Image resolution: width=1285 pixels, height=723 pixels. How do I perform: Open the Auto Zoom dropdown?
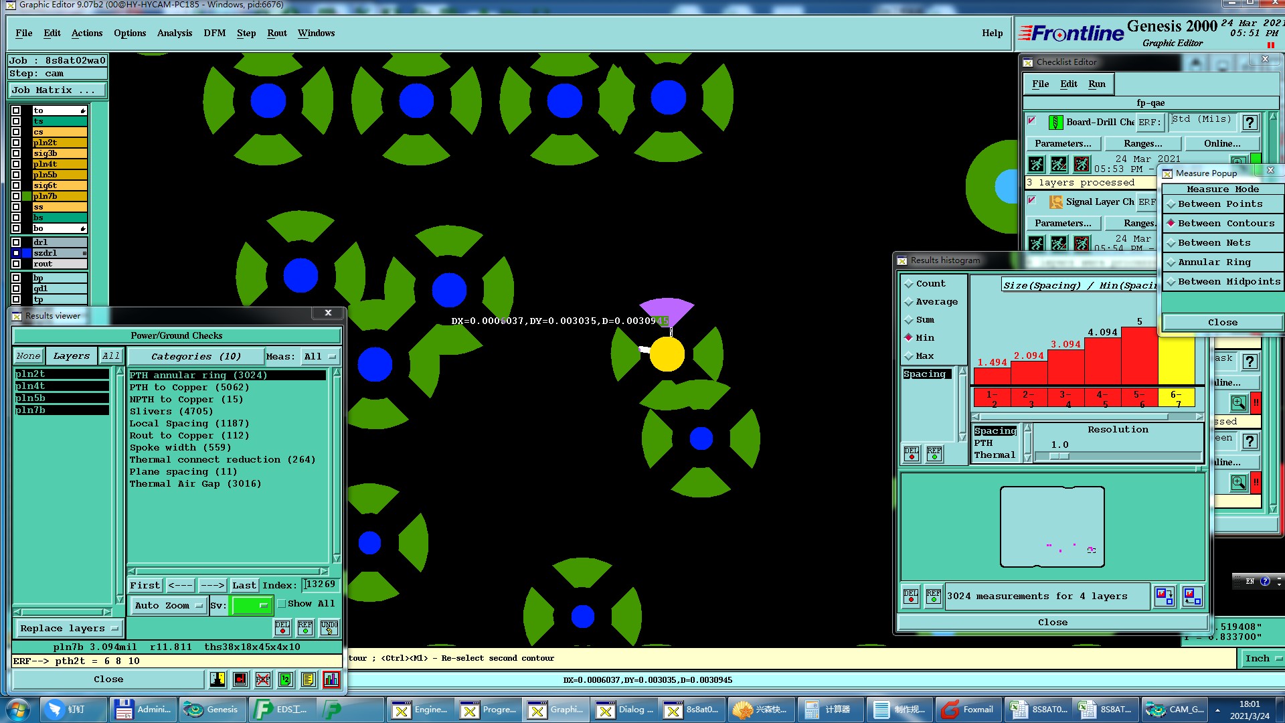point(168,605)
